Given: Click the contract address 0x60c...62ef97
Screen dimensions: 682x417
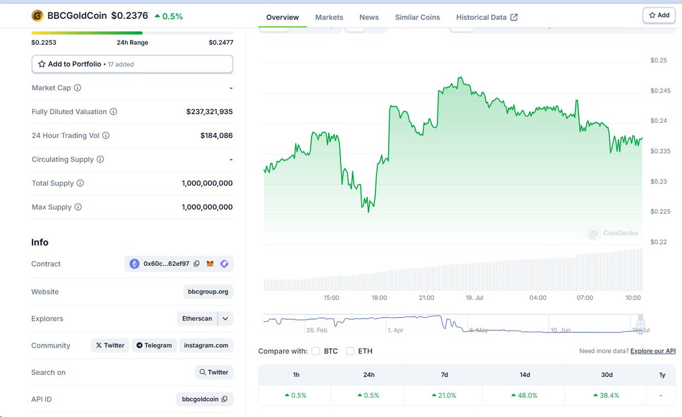Looking at the screenshot, I should [167, 264].
